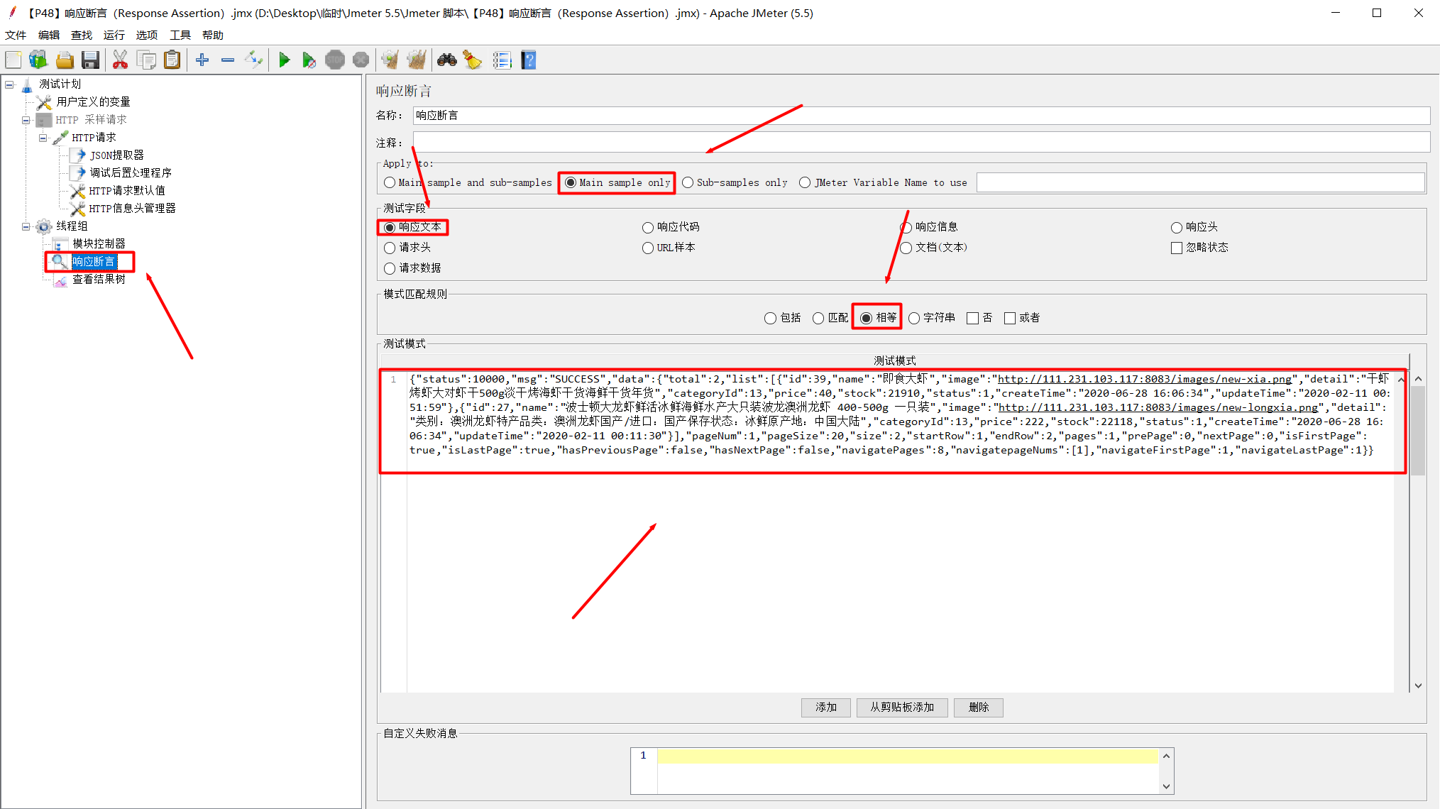Collapse the HTTP请求 tree node
1440x809 pixels.
(43, 138)
